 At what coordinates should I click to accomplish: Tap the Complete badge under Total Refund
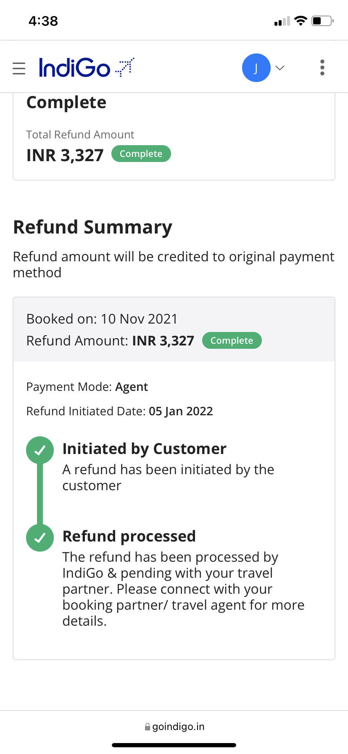click(141, 154)
